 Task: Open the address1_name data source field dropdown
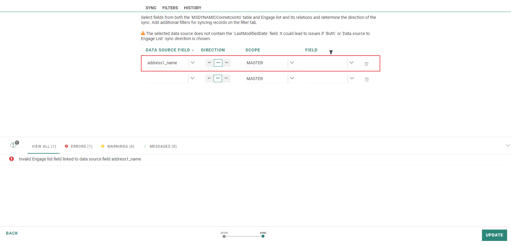pyautogui.click(x=193, y=63)
